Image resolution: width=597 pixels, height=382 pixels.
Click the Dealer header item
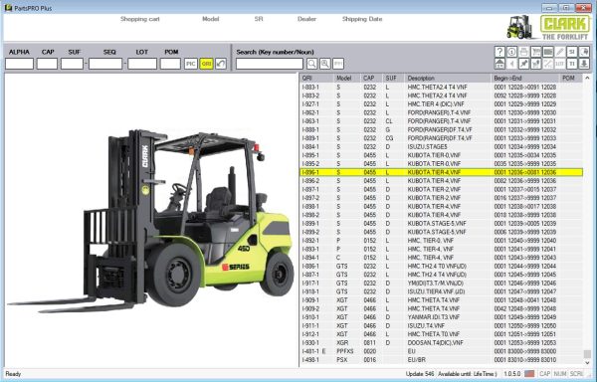(x=306, y=19)
